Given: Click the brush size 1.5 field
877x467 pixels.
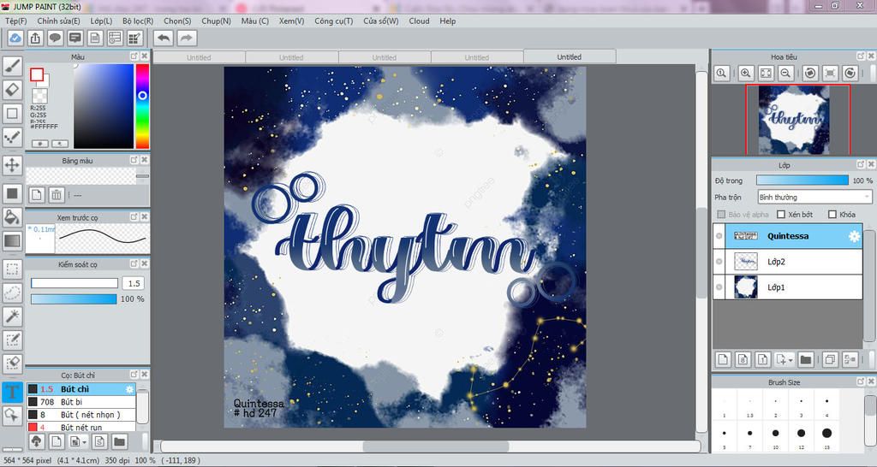Looking at the screenshot, I should (x=134, y=283).
